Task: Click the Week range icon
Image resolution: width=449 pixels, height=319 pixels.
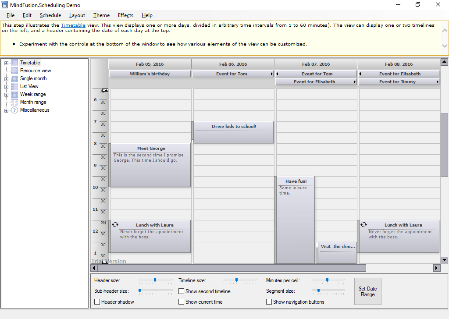Action: tap(14, 94)
